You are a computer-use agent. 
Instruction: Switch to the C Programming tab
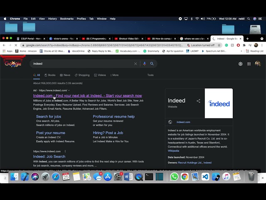click(96, 39)
